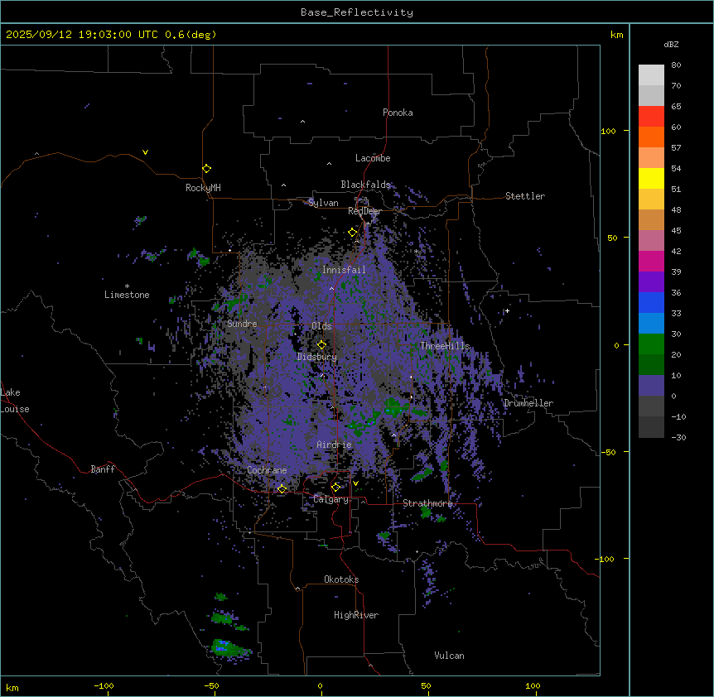The height and width of the screenshot is (697, 714).
Task: Pick the orange 60-57 dBZ legend swatch
Action: tap(651, 137)
